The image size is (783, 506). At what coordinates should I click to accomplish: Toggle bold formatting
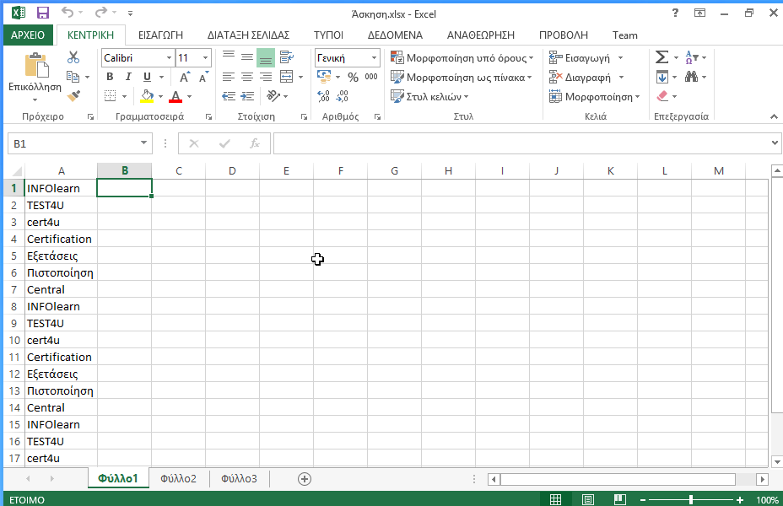(x=110, y=77)
